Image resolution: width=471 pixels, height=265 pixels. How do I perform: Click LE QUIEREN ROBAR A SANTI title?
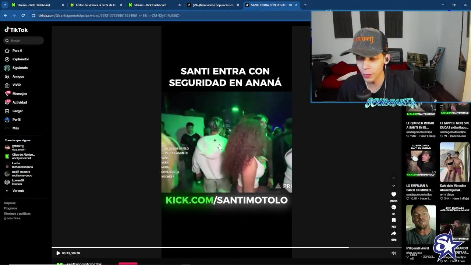tap(420, 125)
